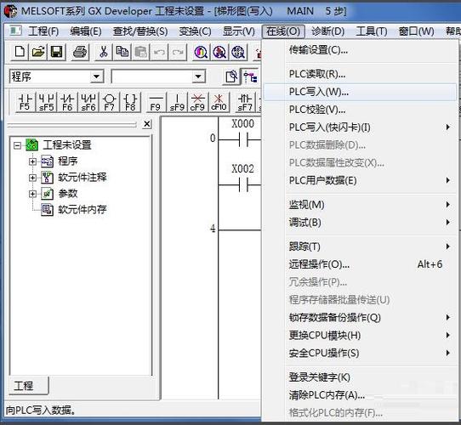Insert parallel open contact sF5

pyautogui.click(x=47, y=102)
